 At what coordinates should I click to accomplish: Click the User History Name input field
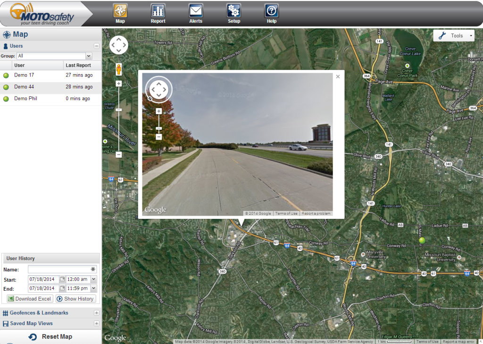click(58, 269)
